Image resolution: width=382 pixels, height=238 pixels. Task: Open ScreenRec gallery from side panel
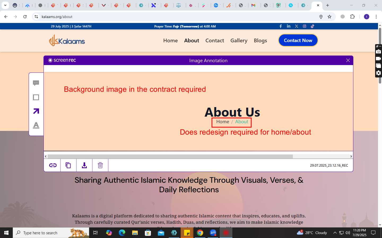click(379, 66)
